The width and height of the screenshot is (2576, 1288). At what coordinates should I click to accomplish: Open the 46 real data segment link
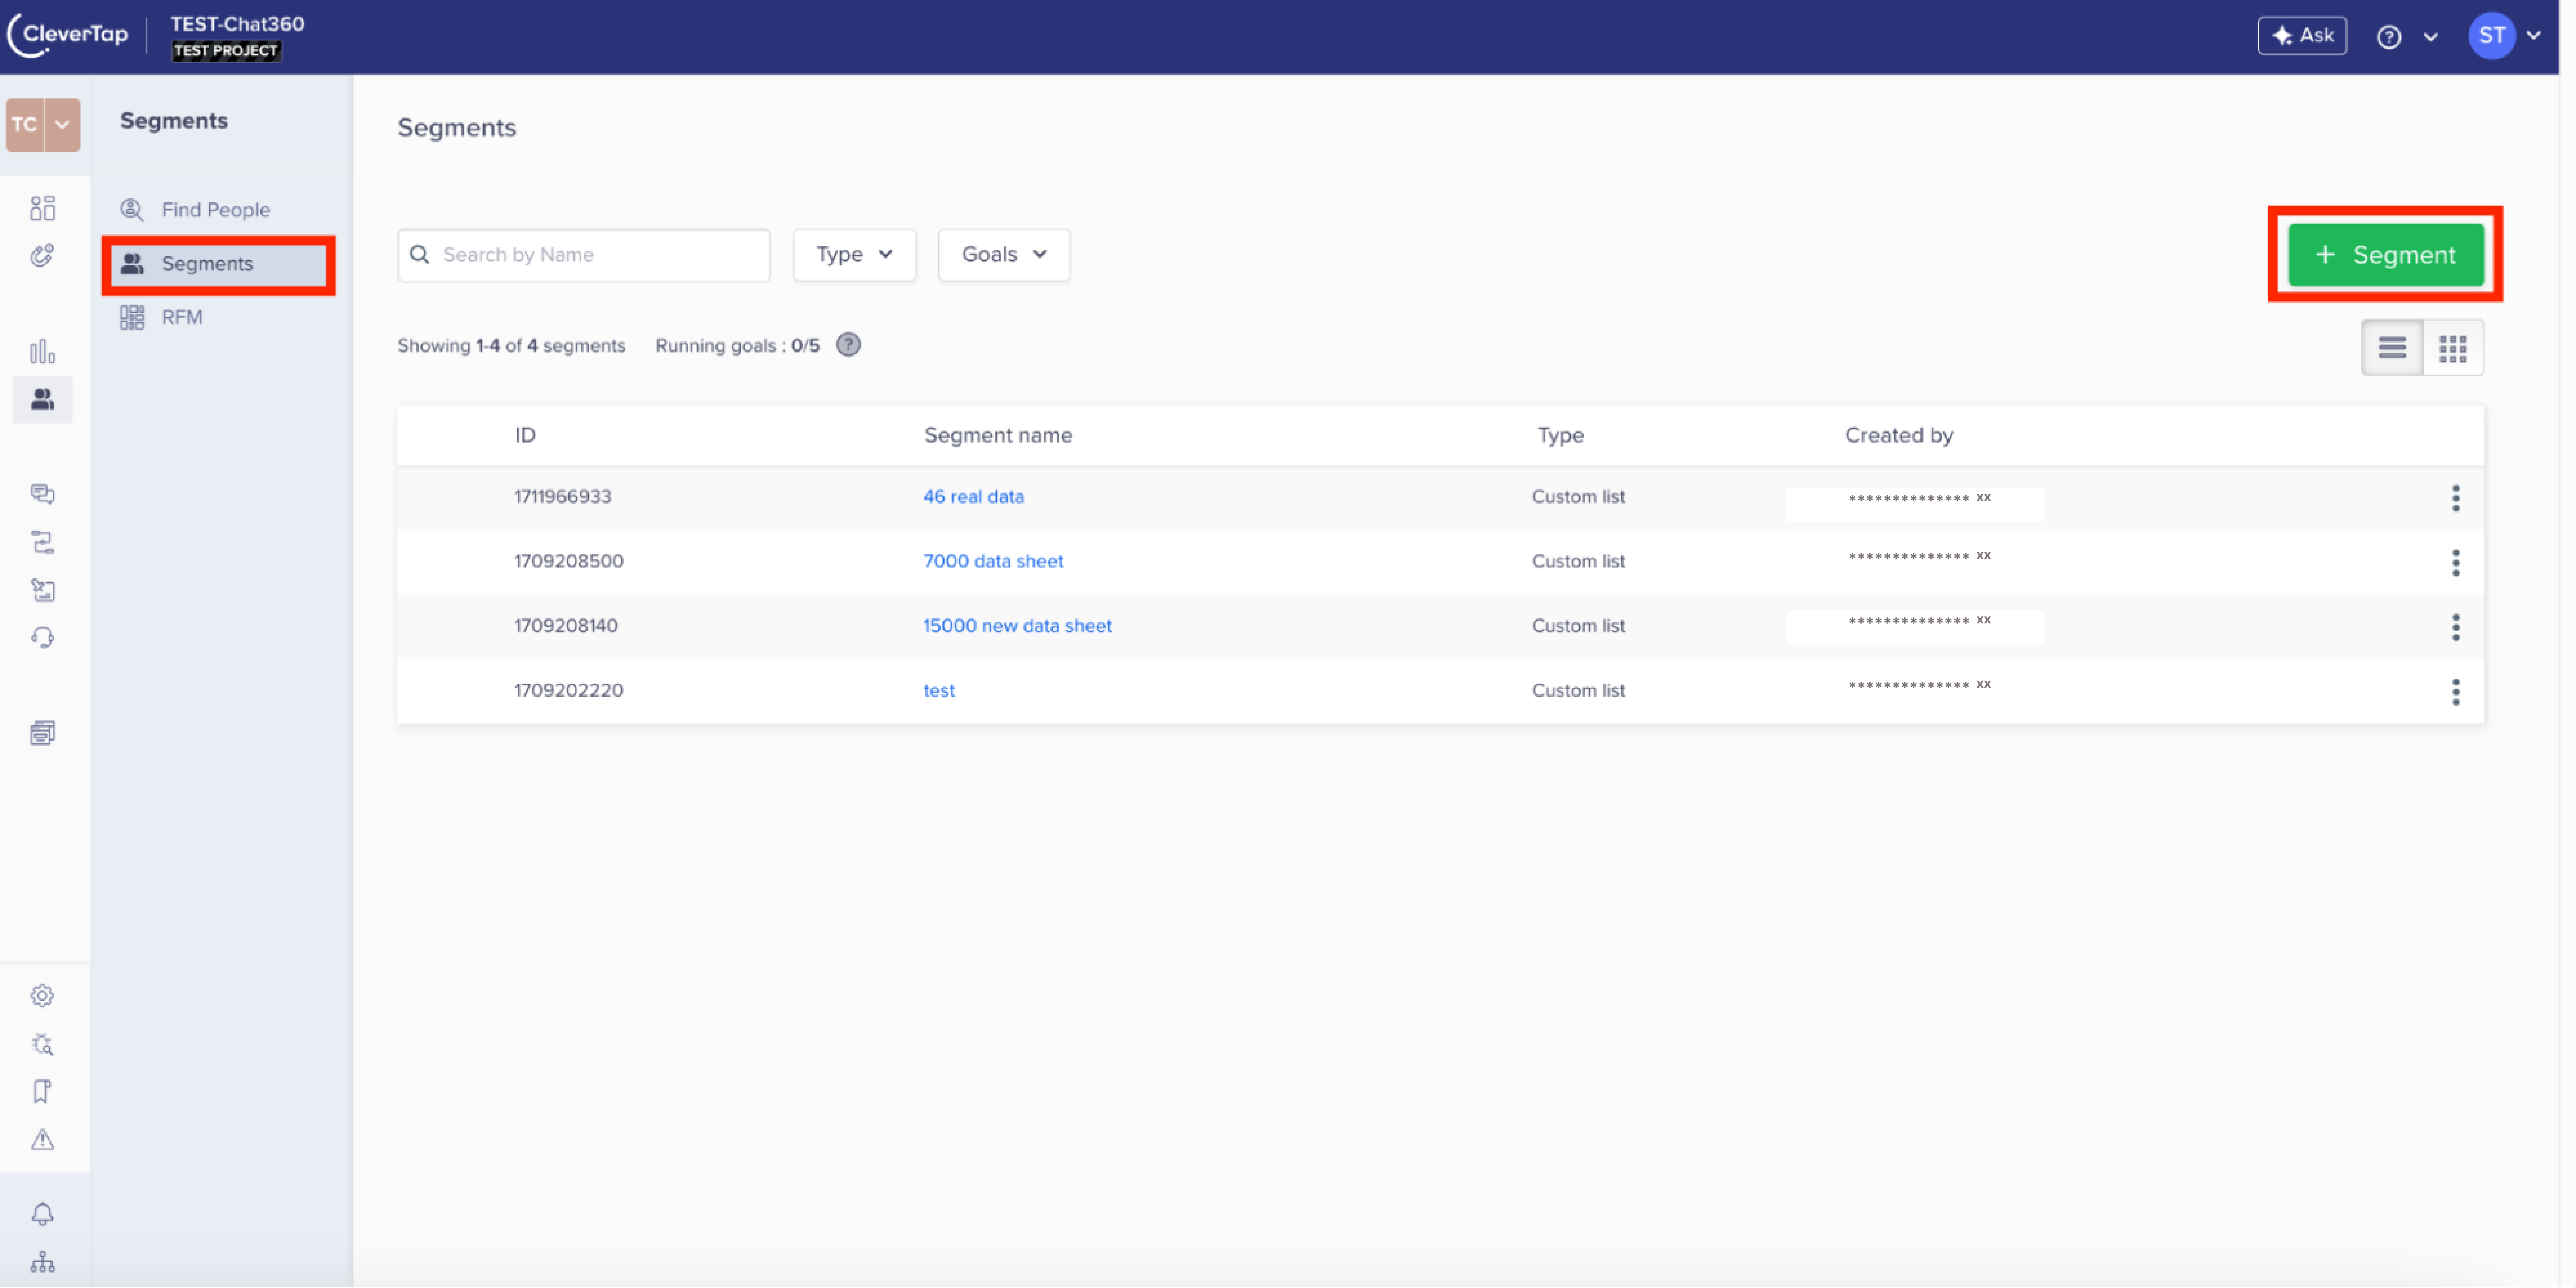click(x=973, y=497)
